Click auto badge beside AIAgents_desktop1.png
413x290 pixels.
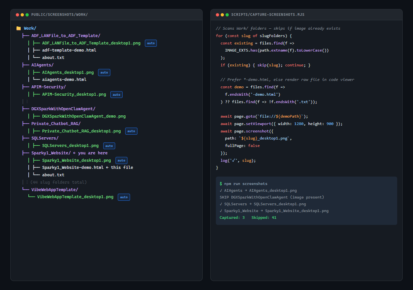[104, 72]
